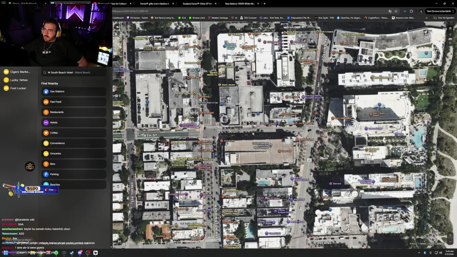Image resolution: width=457 pixels, height=257 pixels.
Task: Click the Pura Vida Miami pin
Action: (333, 118)
